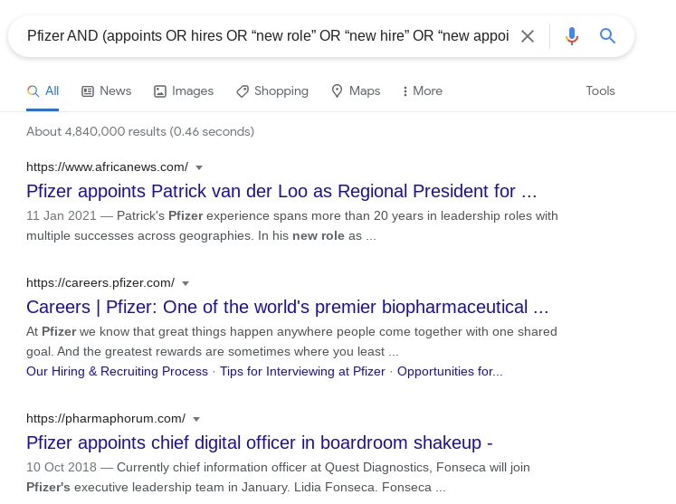Expand dropdown arrow beside careers.pfizer.com URL
Screen dimensions: 676x504
(x=186, y=283)
